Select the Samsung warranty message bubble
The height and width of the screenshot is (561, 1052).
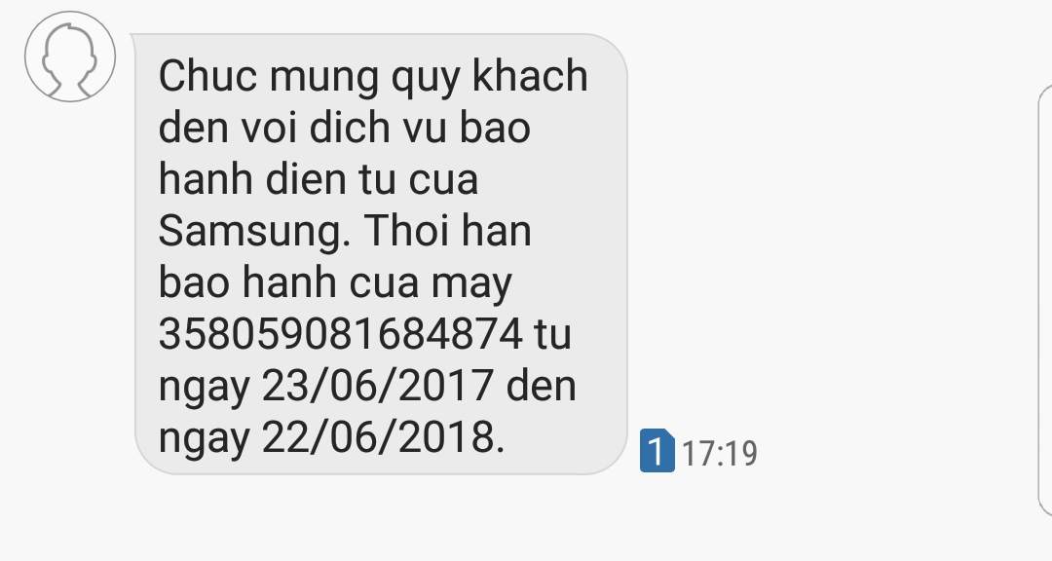[381, 254]
